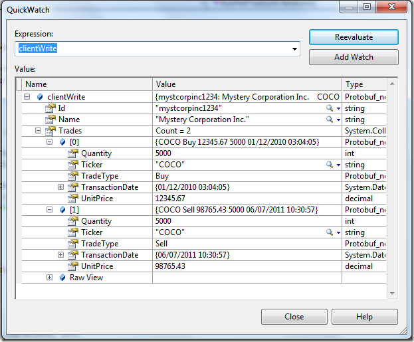
Task: Click TradeType property icon under trade [1]
Action: (x=73, y=244)
